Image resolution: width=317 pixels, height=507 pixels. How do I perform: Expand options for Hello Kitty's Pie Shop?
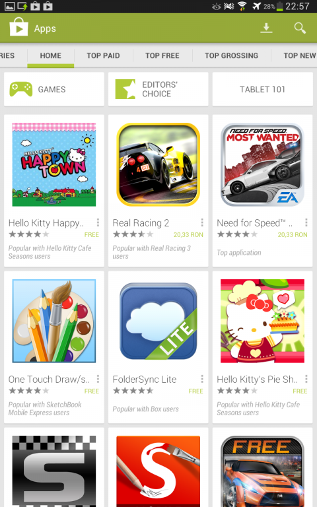coord(306,379)
